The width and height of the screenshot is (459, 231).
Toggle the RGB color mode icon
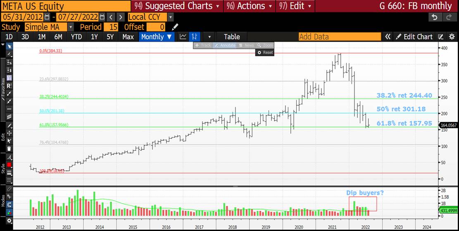coord(9,212)
